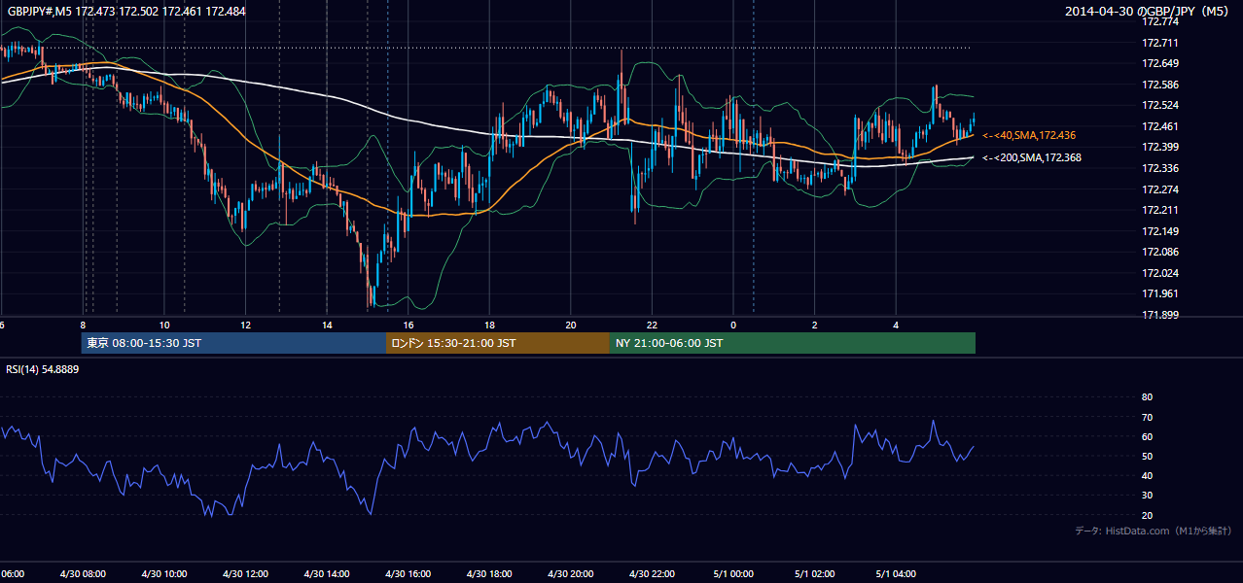Image resolution: width=1243 pixels, height=583 pixels.
Task: Click price axis label 172.336
Action: pyautogui.click(x=1159, y=168)
